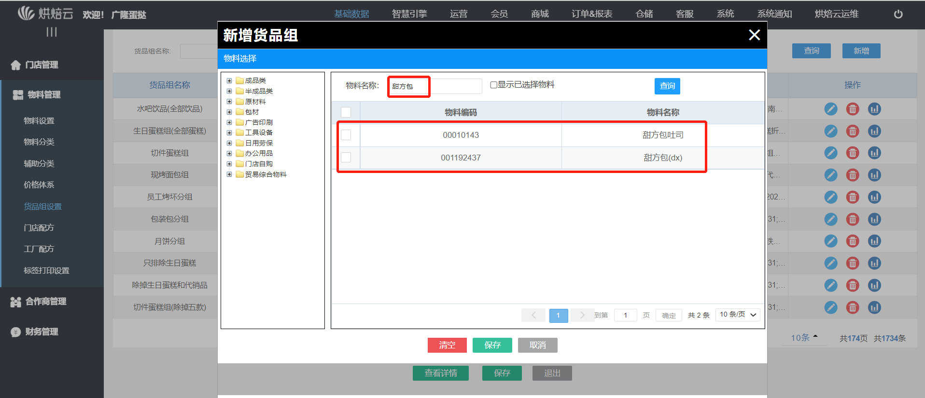Click the sidebar collapse bars icon

click(52, 32)
